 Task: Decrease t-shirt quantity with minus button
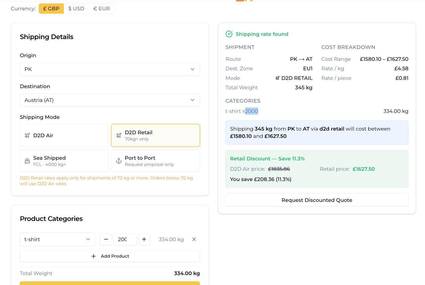tap(106, 239)
